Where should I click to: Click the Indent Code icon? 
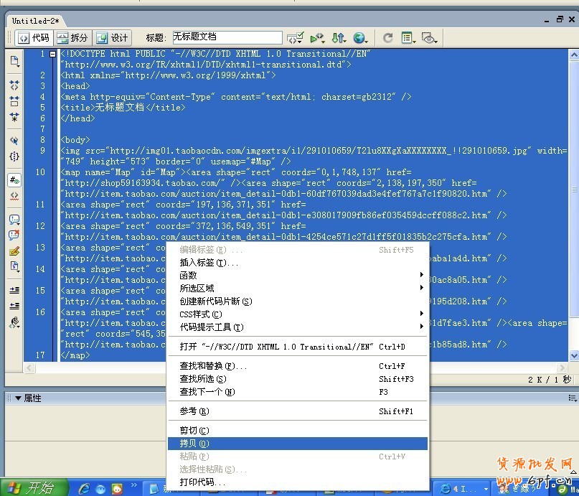tap(14, 290)
